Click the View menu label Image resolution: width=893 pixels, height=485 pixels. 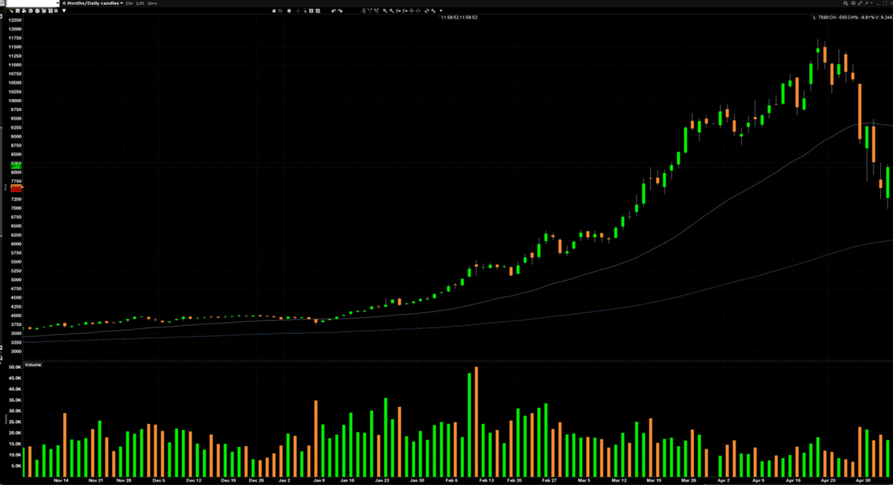(153, 2)
